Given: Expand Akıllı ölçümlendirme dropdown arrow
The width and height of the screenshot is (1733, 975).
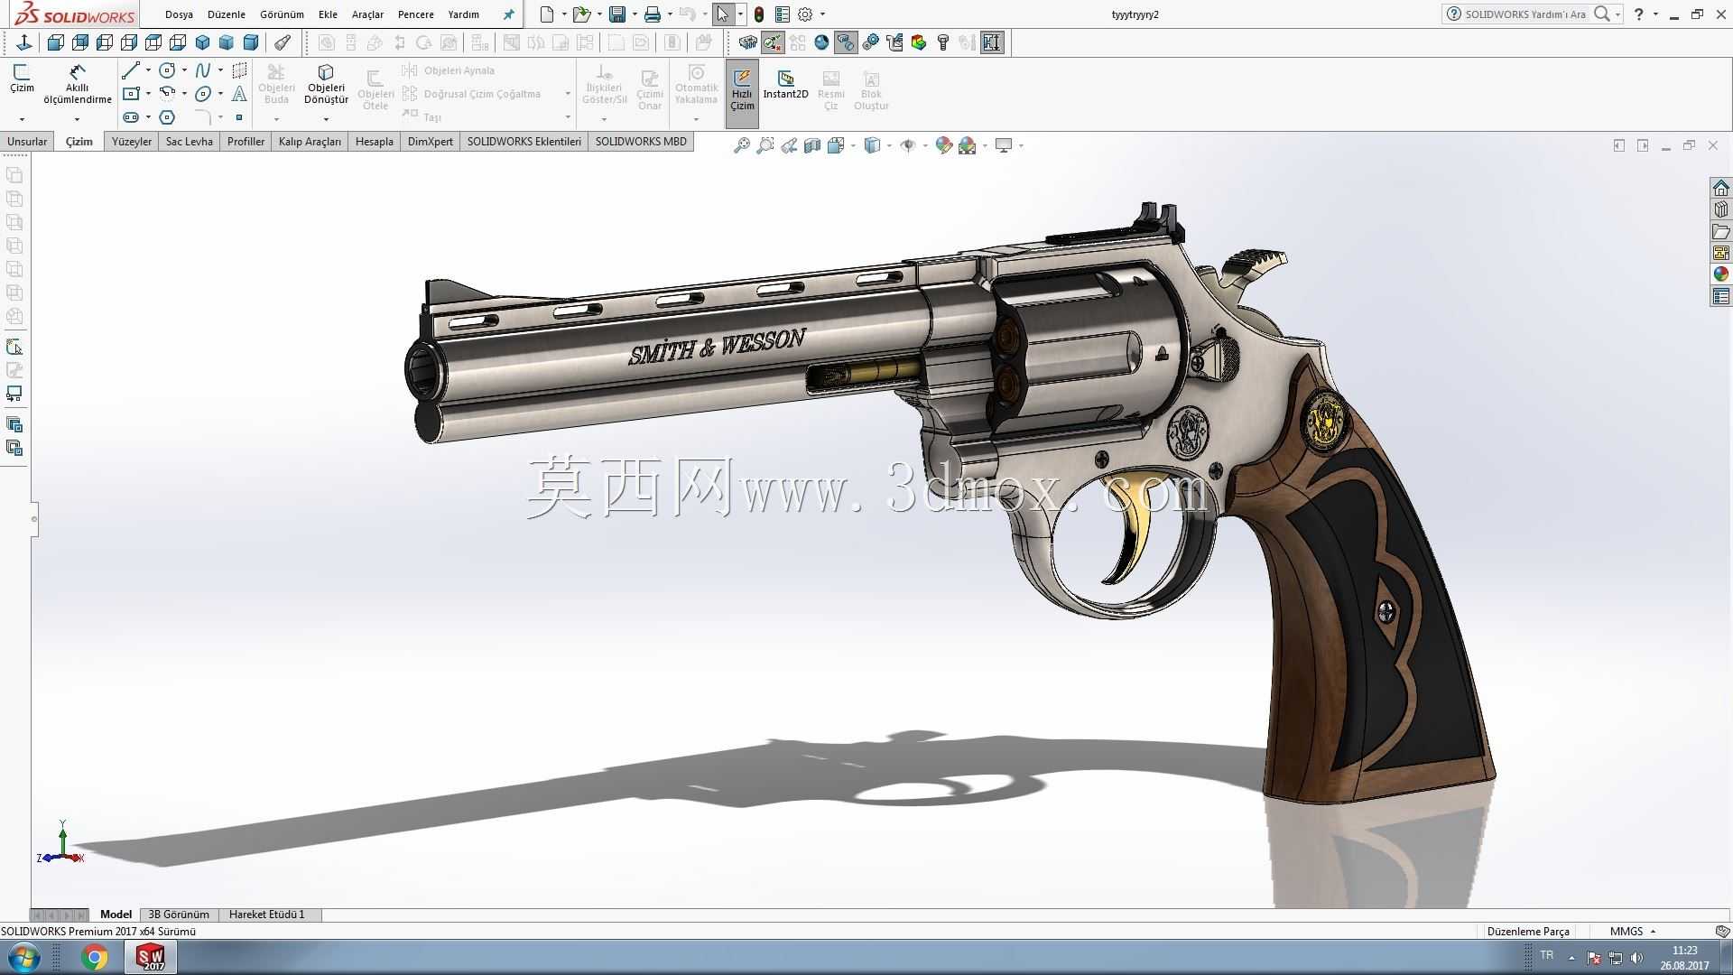Looking at the screenshot, I should (77, 119).
